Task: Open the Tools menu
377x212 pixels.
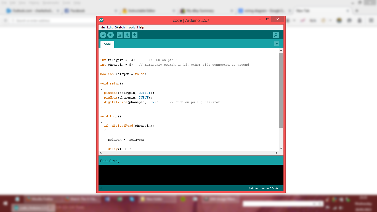Action: [x=131, y=27]
